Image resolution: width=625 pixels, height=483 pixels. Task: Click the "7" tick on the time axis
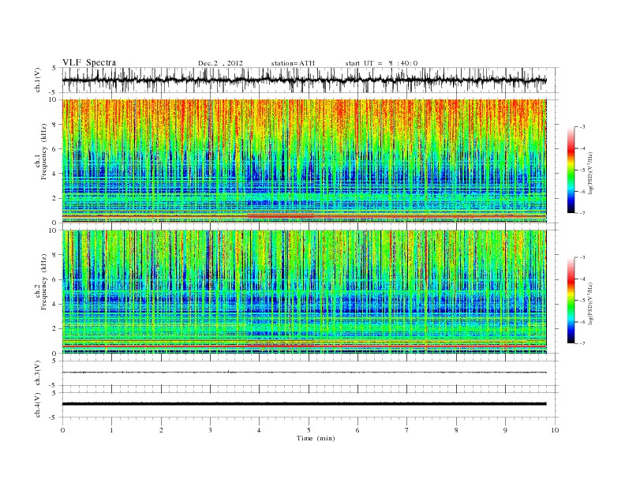pyautogui.click(x=407, y=430)
